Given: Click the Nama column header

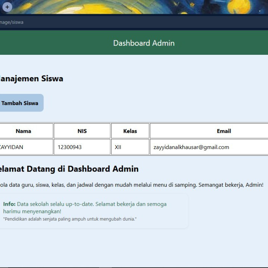Looking at the screenshot, I should click(x=23, y=131).
